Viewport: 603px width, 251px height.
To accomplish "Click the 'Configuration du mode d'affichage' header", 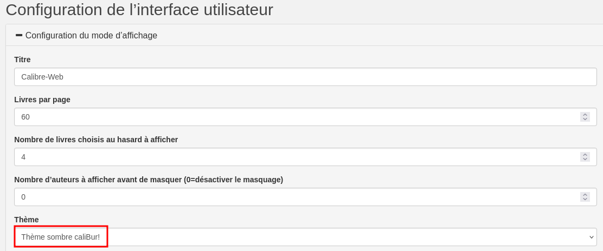I will 91,36.
